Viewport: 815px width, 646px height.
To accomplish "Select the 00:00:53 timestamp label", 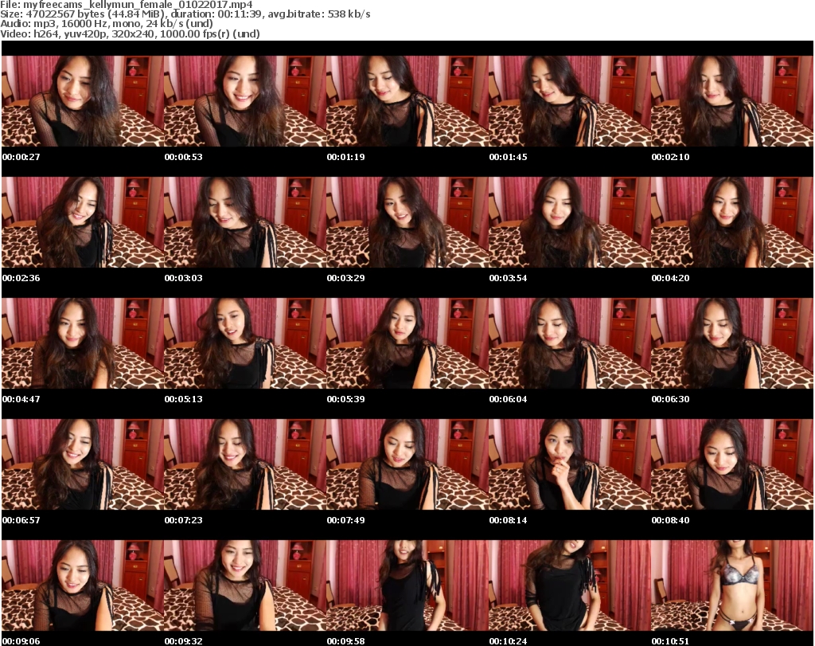I will coord(184,157).
